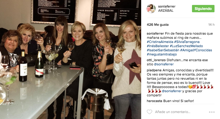Image resolution: width=220 pixels, height=119 pixels.
Task: Open soniaferrer's profile picture avatar
Action: point(151,9)
